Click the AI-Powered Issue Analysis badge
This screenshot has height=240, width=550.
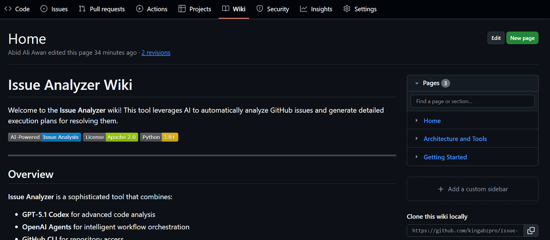point(44,137)
